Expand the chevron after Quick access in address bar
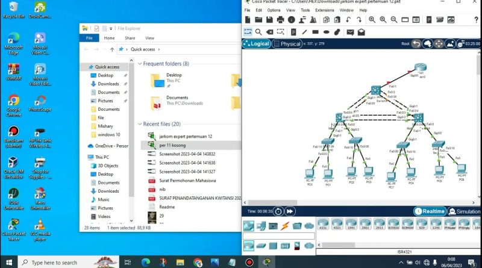 159,49
